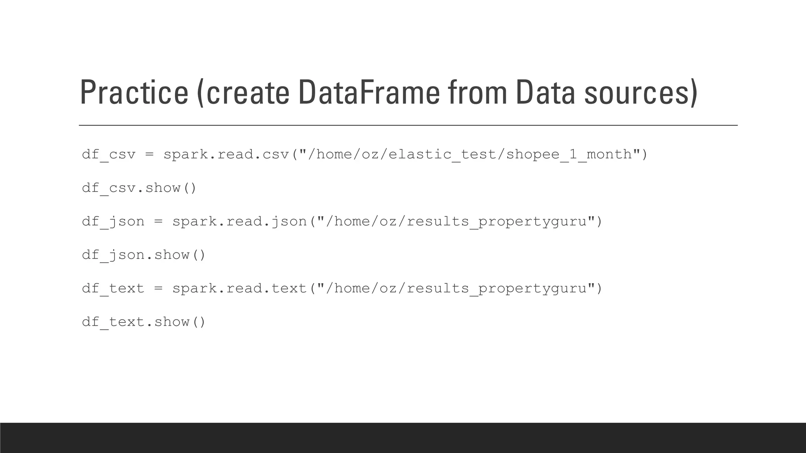Click the shopee_1_month path text
The height and width of the screenshot is (453, 806).
point(569,155)
